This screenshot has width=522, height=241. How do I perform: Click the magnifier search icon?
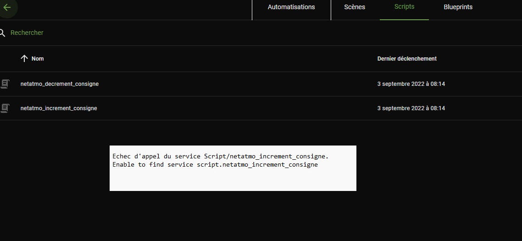(x=2, y=33)
